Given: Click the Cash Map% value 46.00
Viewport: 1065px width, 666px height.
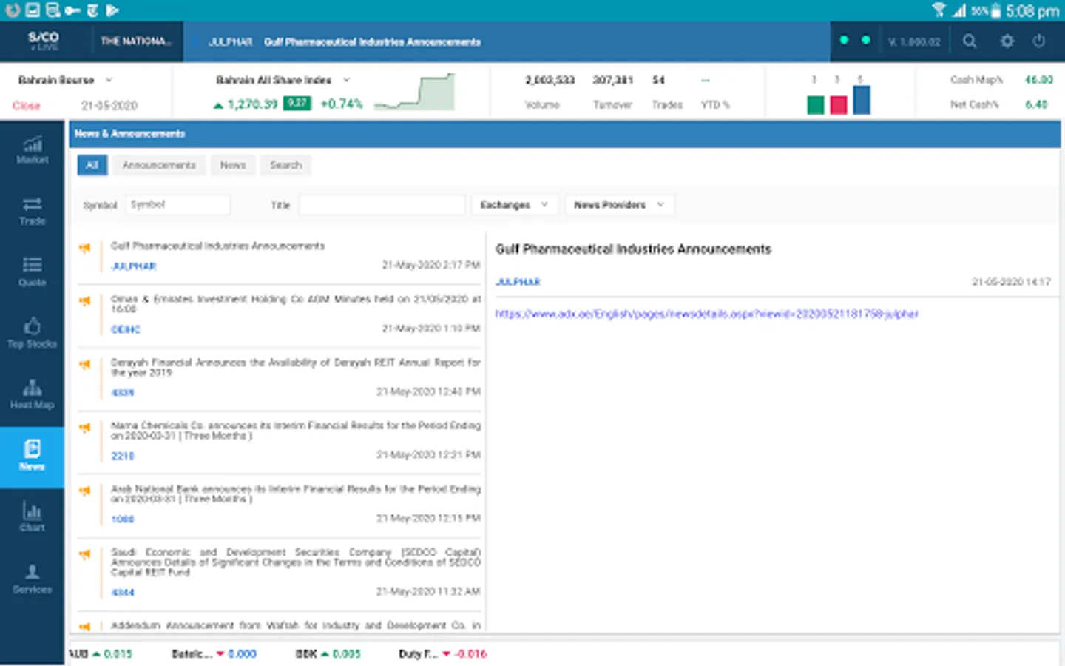Looking at the screenshot, I should pyautogui.click(x=1039, y=80).
